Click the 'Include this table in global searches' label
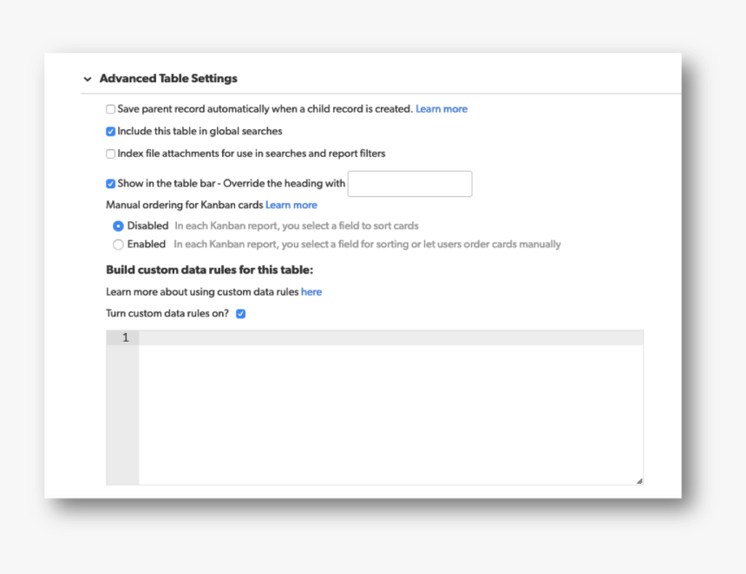746x574 pixels. 200,132
